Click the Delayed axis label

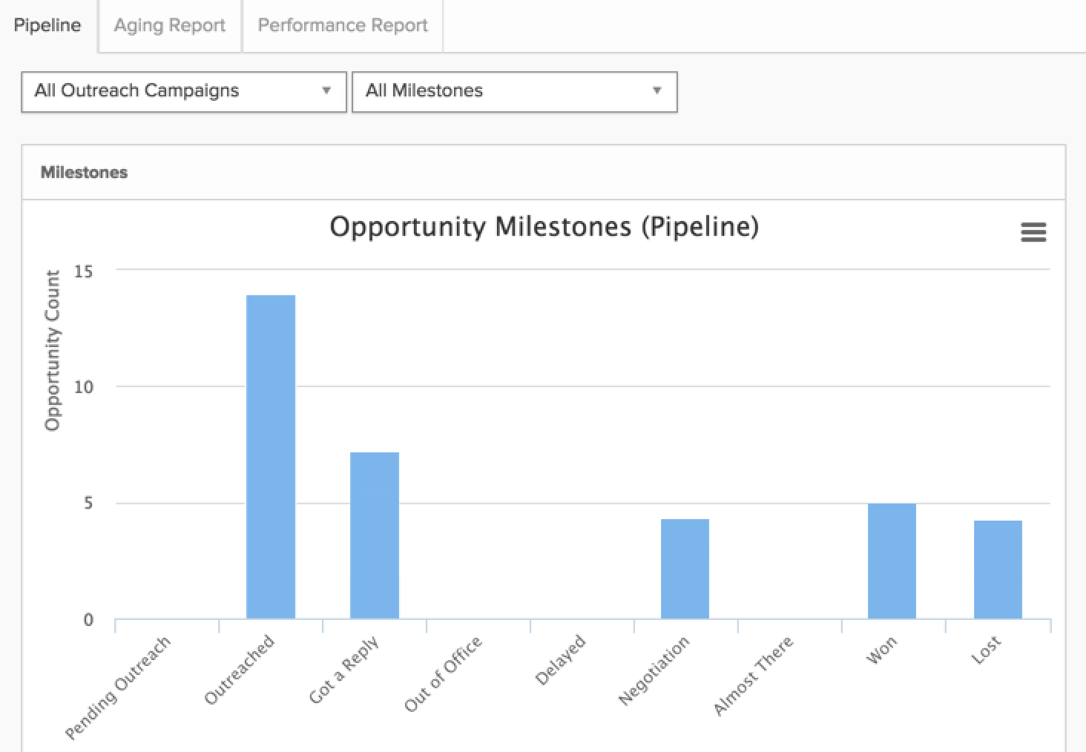[x=560, y=659]
